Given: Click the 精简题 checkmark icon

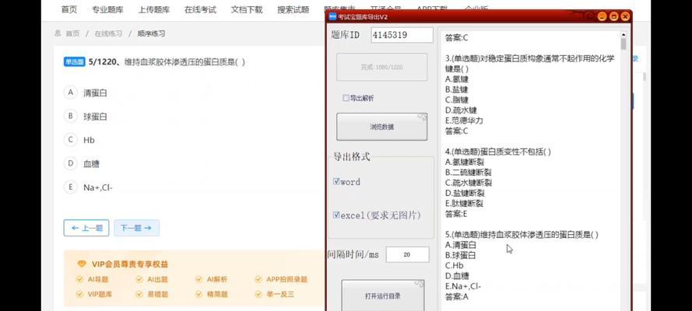Looking at the screenshot, I should 199,294.
